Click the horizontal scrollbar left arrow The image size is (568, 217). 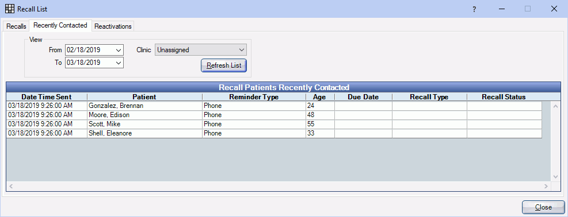(x=11, y=186)
